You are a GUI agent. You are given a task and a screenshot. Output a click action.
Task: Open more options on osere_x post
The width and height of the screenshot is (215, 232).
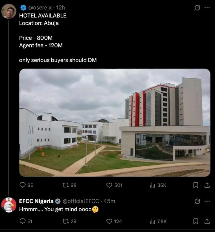207,8
